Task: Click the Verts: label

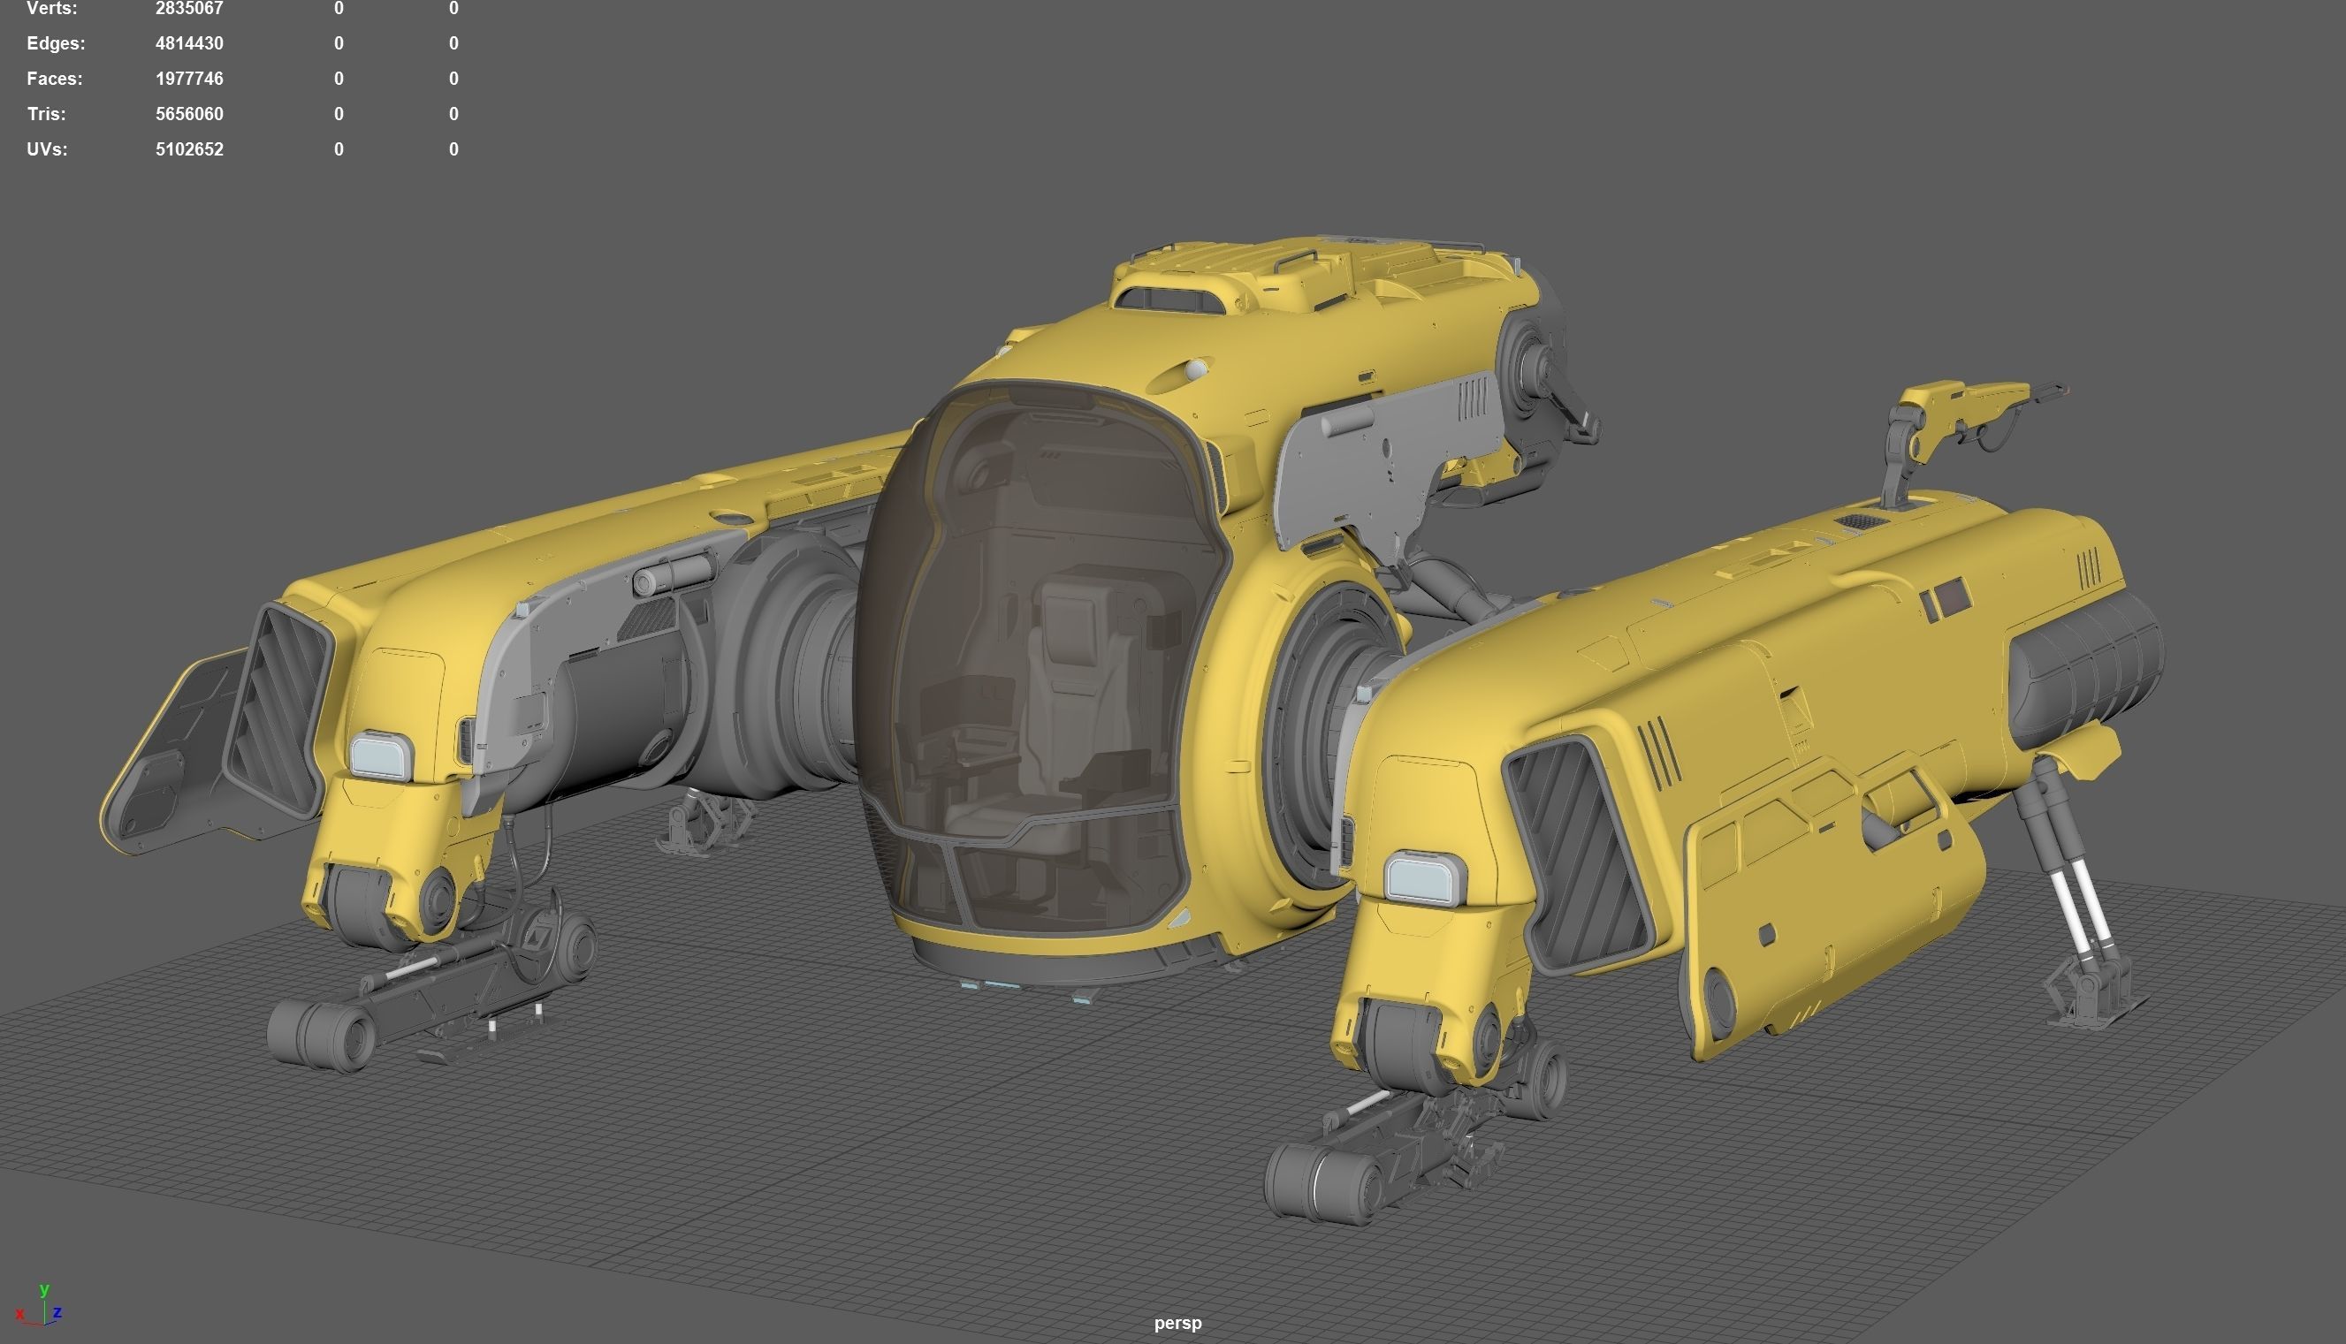Action: tap(53, 8)
